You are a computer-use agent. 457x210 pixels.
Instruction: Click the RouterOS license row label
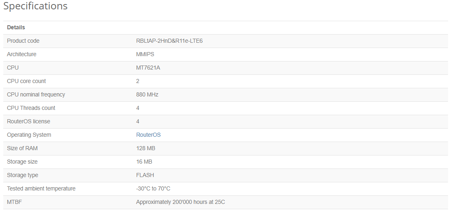(x=29, y=121)
